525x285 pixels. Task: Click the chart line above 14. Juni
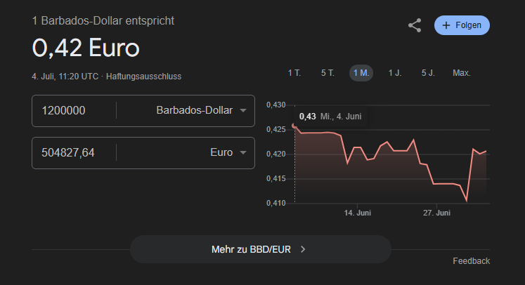pyautogui.click(x=358, y=147)
